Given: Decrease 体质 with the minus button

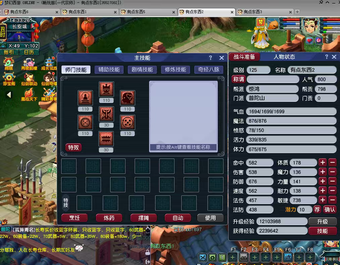Looking at the screenshot, I should [x=332, y=163].
